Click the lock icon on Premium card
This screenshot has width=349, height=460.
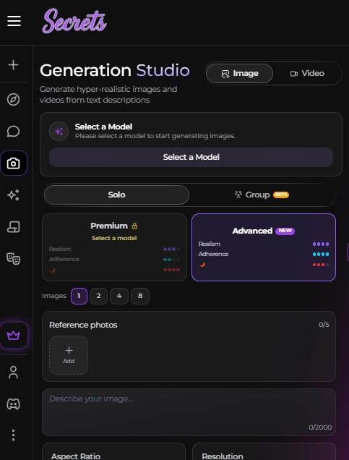click(134, 226)
